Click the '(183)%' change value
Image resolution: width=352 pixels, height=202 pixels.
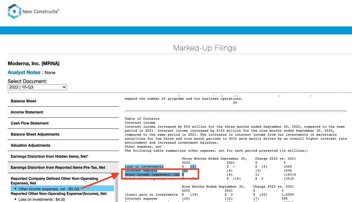click(x=290, y=175)
